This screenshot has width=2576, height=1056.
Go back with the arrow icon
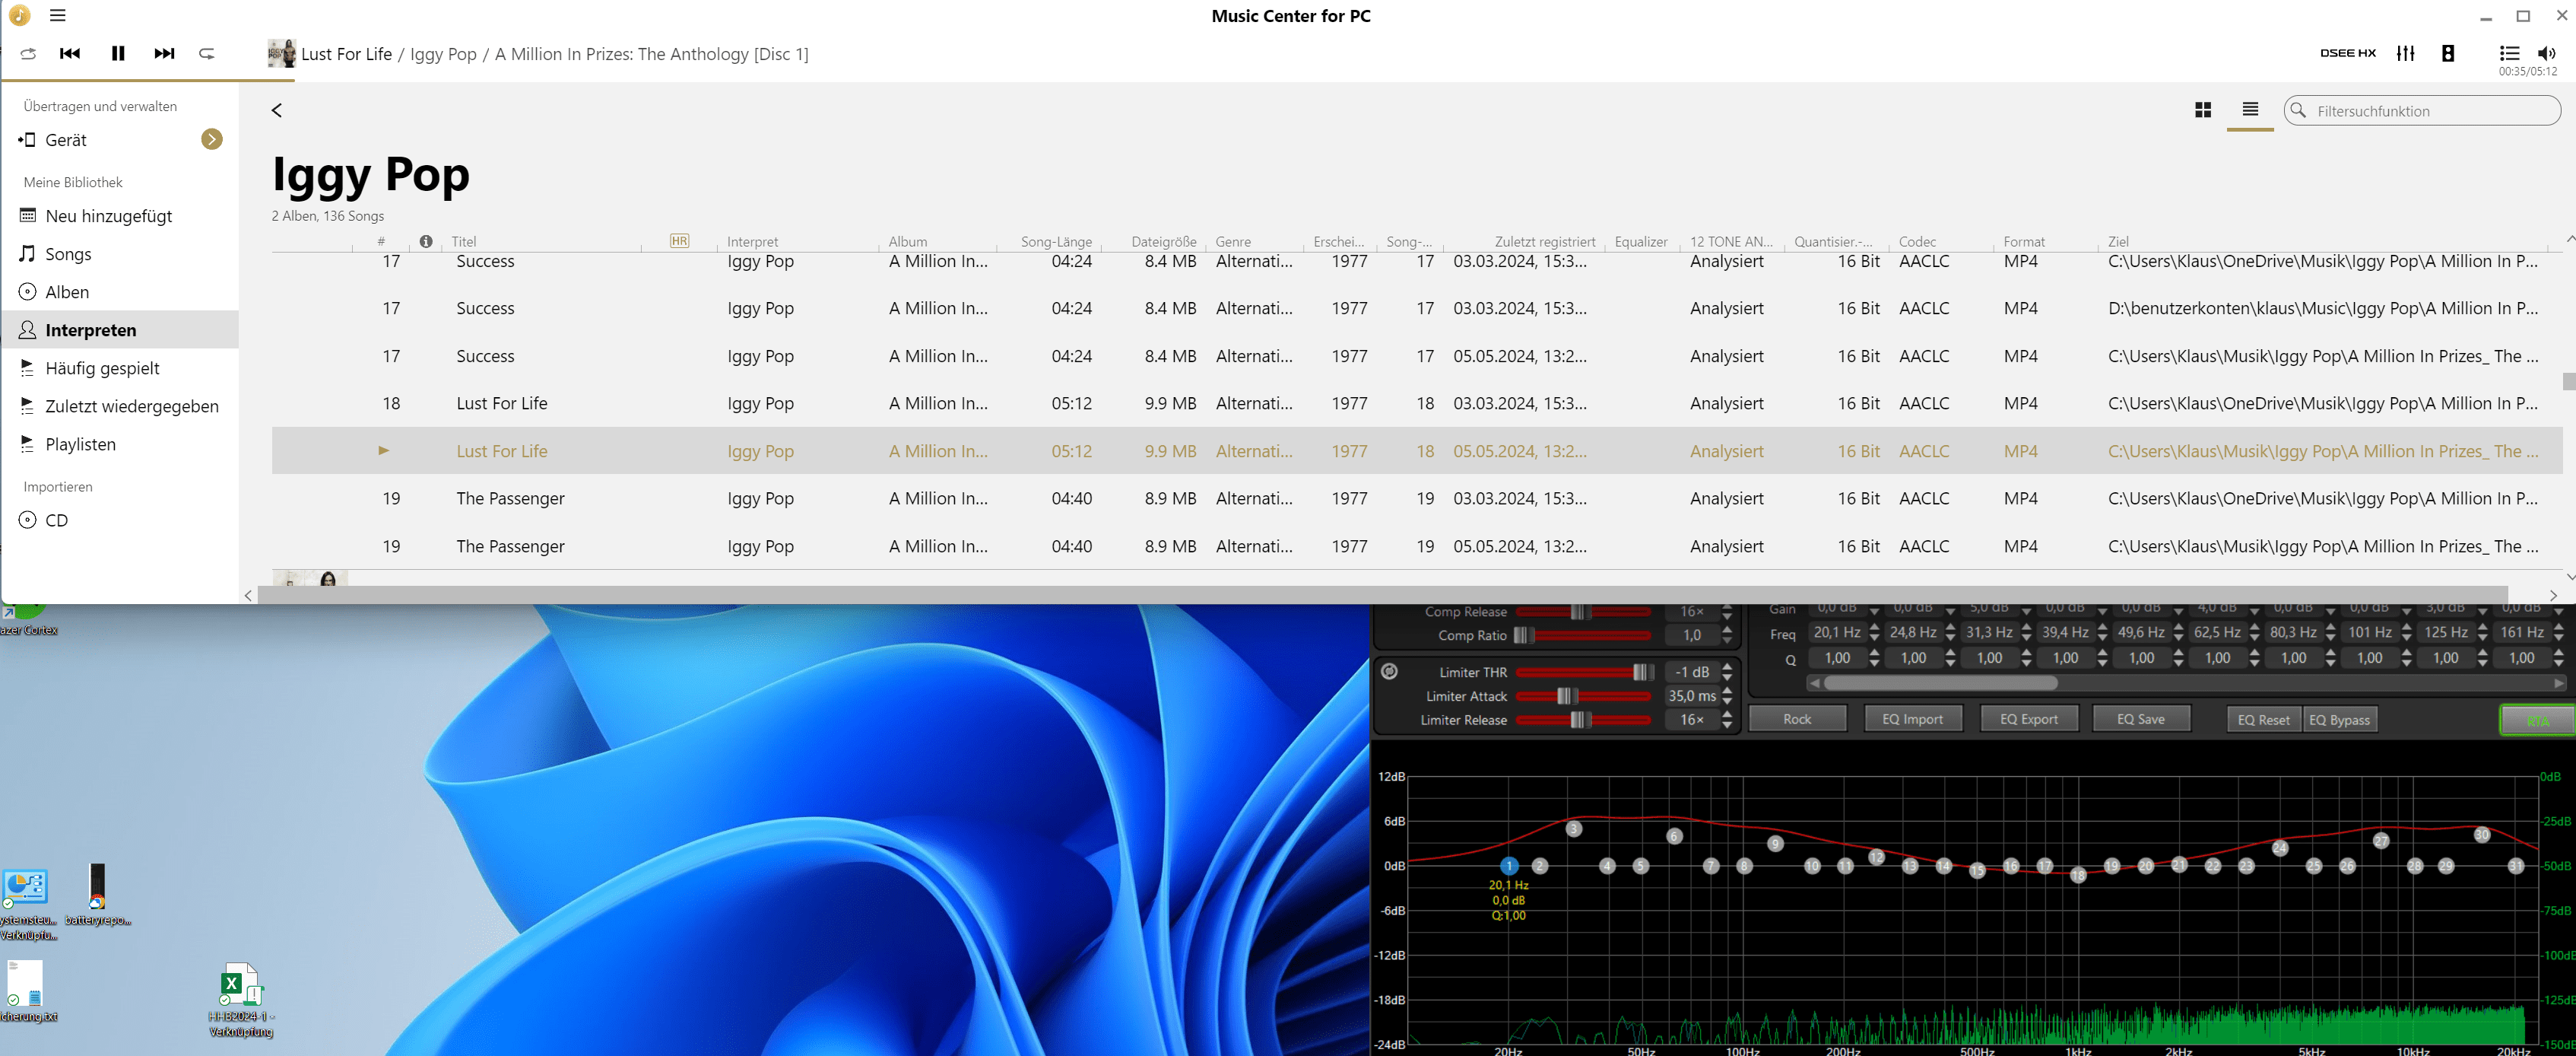point(277,110)
